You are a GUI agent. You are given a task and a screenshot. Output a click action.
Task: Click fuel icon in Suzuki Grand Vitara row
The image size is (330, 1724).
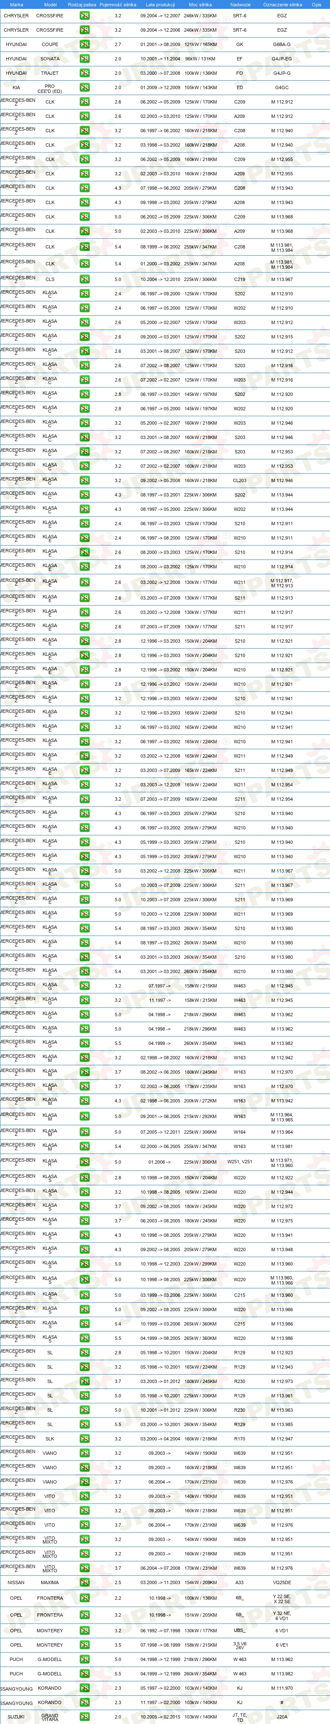pos(84,1717)
